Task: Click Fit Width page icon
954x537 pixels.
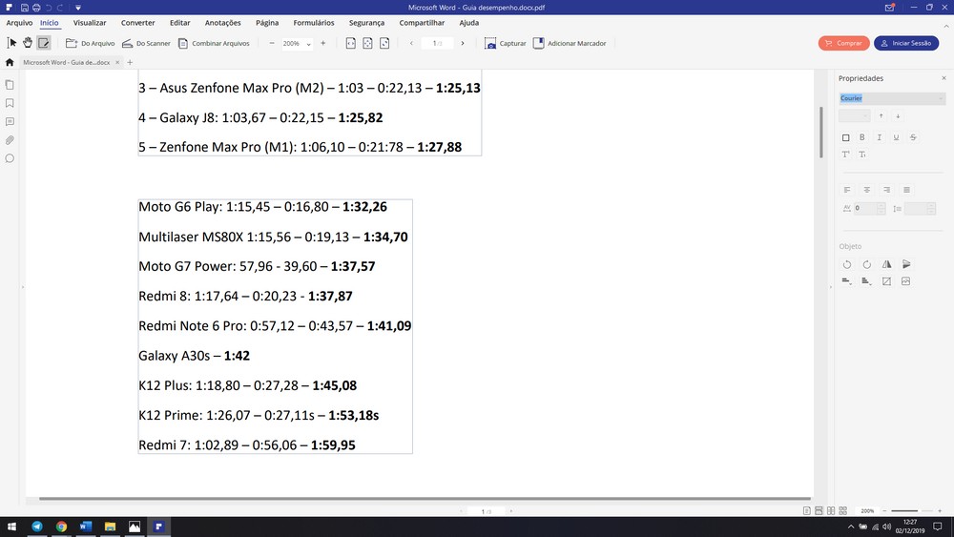Action: (x=350, y=43)
